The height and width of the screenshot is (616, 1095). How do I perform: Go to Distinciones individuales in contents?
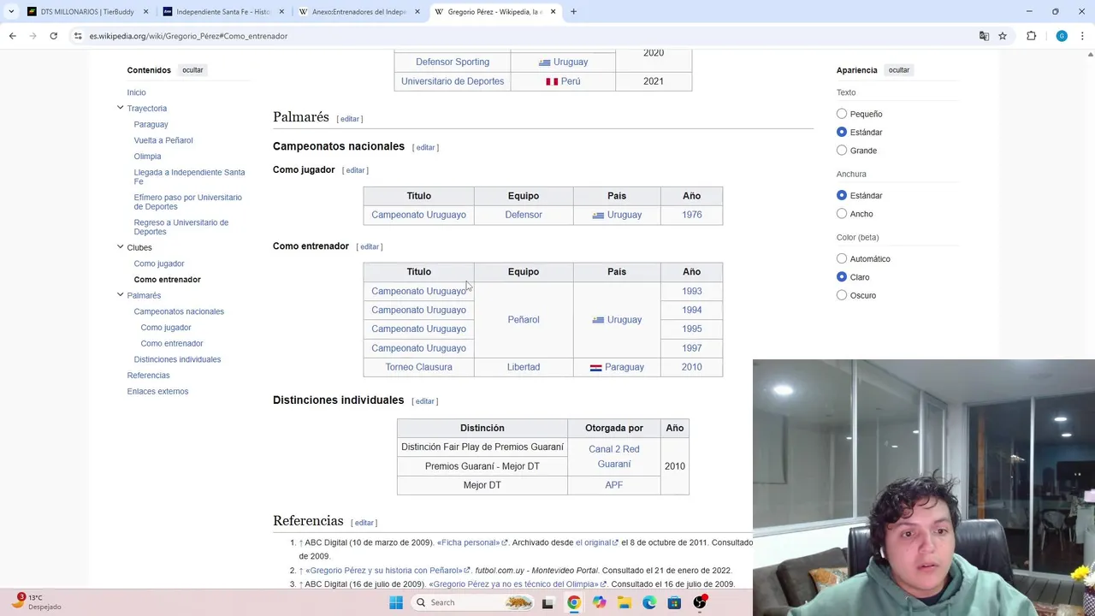click(177, 359)
